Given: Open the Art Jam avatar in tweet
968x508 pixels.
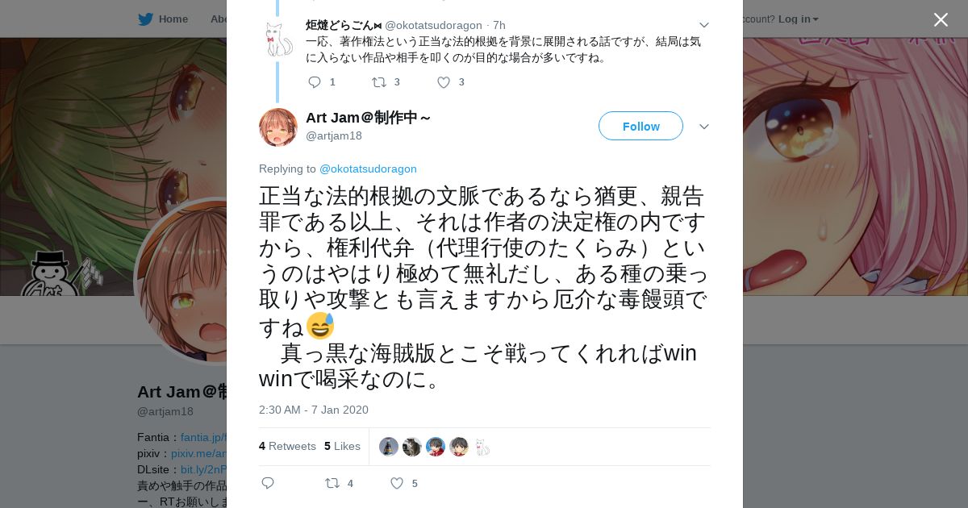Looking at the screenshot, I should (278, 127).
